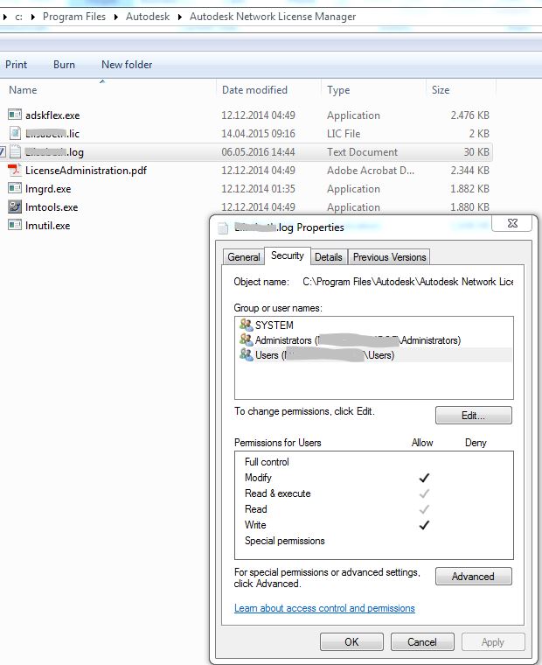This screenshot has width=542, height=665.
Task: Click the SYSTEM group icon
Action: [x=246, y=325]
